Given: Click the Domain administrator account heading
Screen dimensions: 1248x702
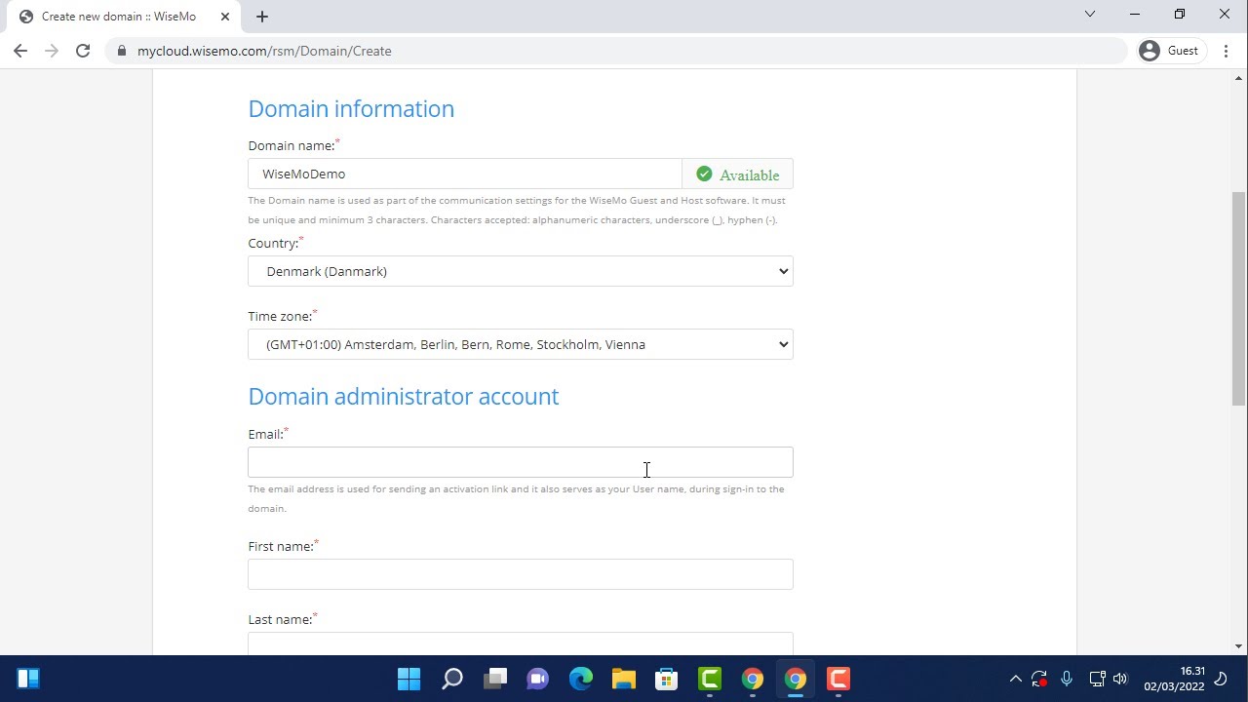Looking at the screenshot, I should (x=404, y=396).
